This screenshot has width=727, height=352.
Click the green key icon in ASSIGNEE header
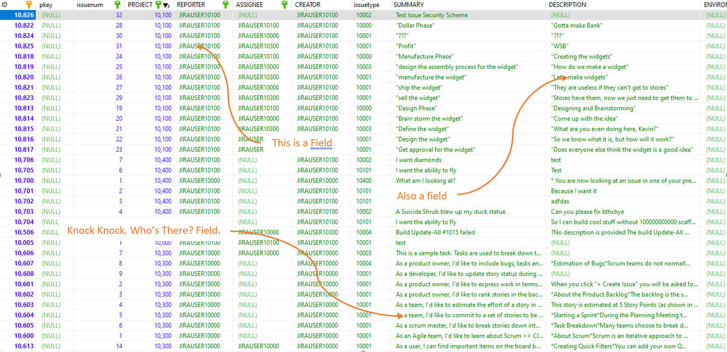[285, 5]
